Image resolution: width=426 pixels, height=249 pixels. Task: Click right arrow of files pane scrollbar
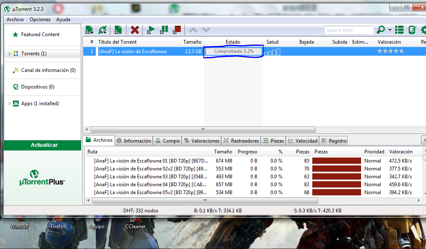click(419, 201)
